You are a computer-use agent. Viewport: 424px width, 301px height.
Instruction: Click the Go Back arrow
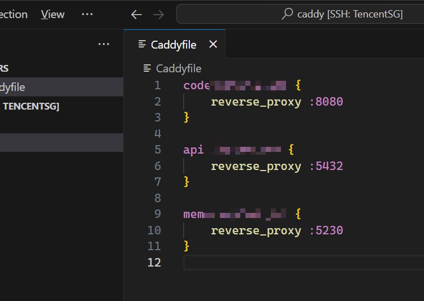click(x=136, y=15)
